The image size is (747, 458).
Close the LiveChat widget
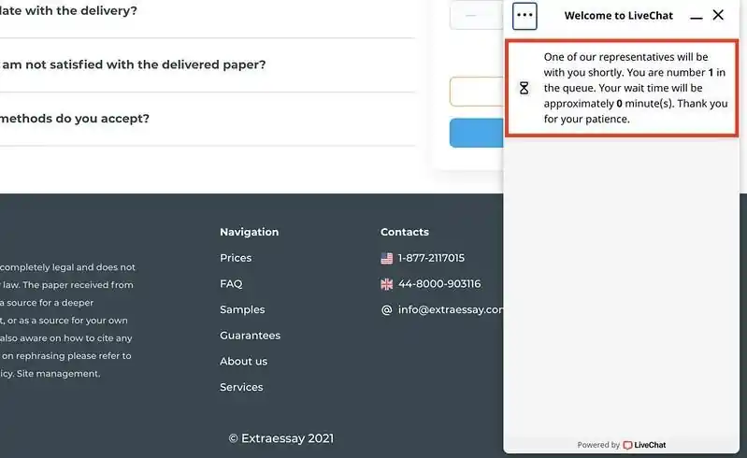tap(718, 15)
